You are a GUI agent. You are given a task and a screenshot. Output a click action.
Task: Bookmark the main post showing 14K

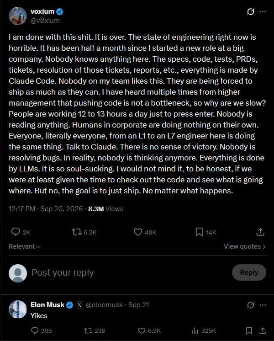199,232
